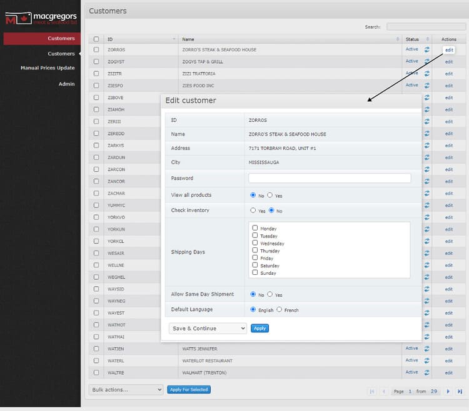Toggle the select-all checkbox in table header
This screenshot has height=411, width=469.
click(x=96, y=39)
